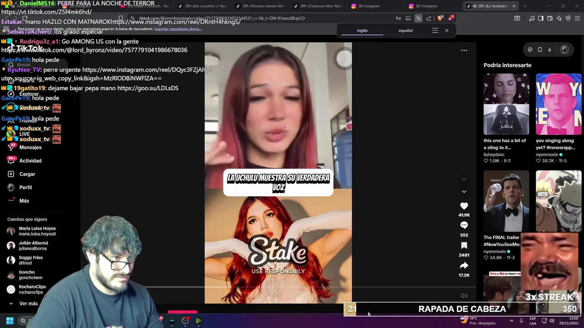The height and width of the screenshot is (328, 584).
Task: Click the Importar marcadores ahora link
Action: (177, 29)
